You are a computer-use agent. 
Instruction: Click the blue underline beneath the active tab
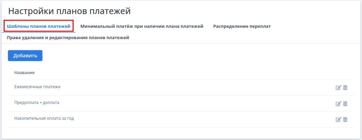coord(39,32)
